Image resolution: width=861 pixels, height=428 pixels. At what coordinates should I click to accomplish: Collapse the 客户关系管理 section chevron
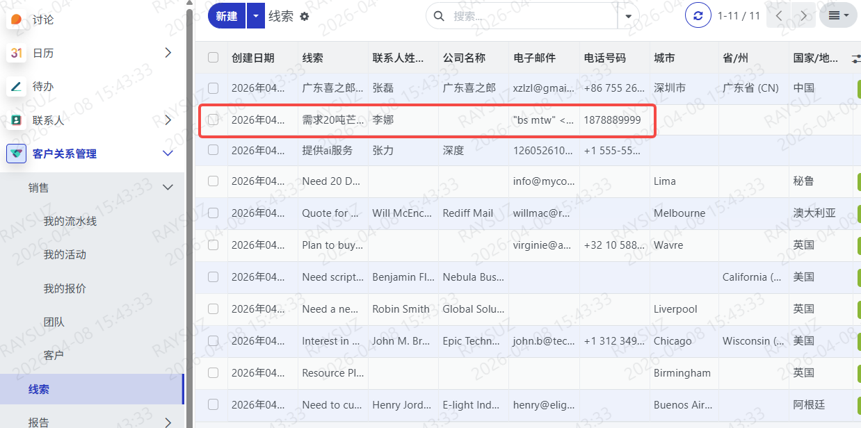click(168, 154)
